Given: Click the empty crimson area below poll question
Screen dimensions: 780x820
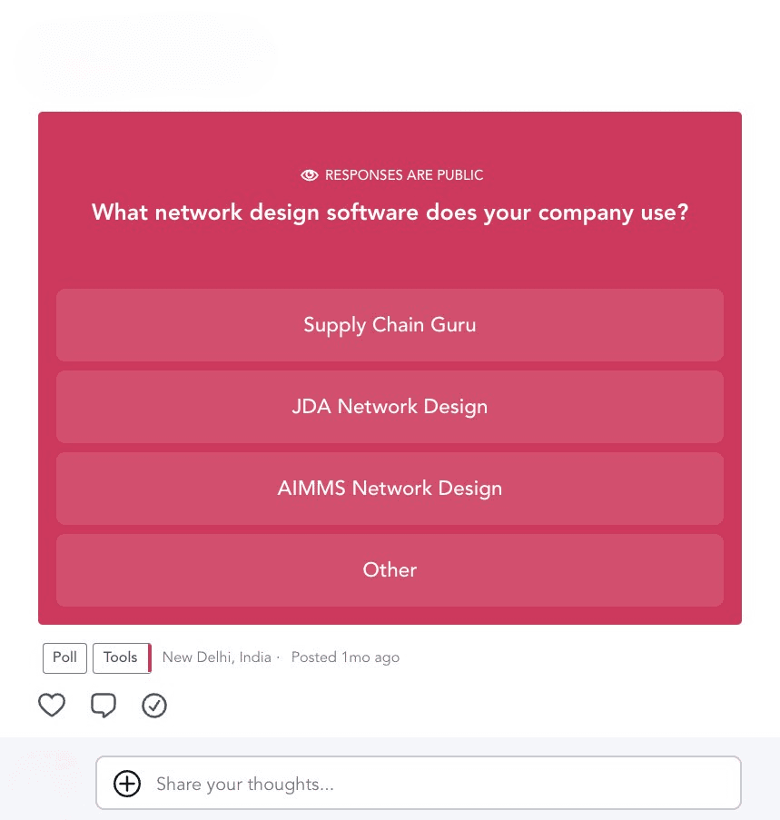Looking at the screenshot, I should click(390, 259).
